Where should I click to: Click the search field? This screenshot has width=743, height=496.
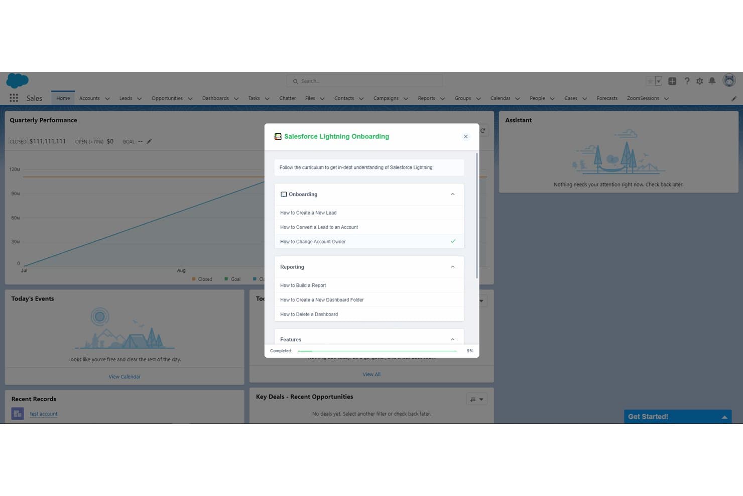364,81
